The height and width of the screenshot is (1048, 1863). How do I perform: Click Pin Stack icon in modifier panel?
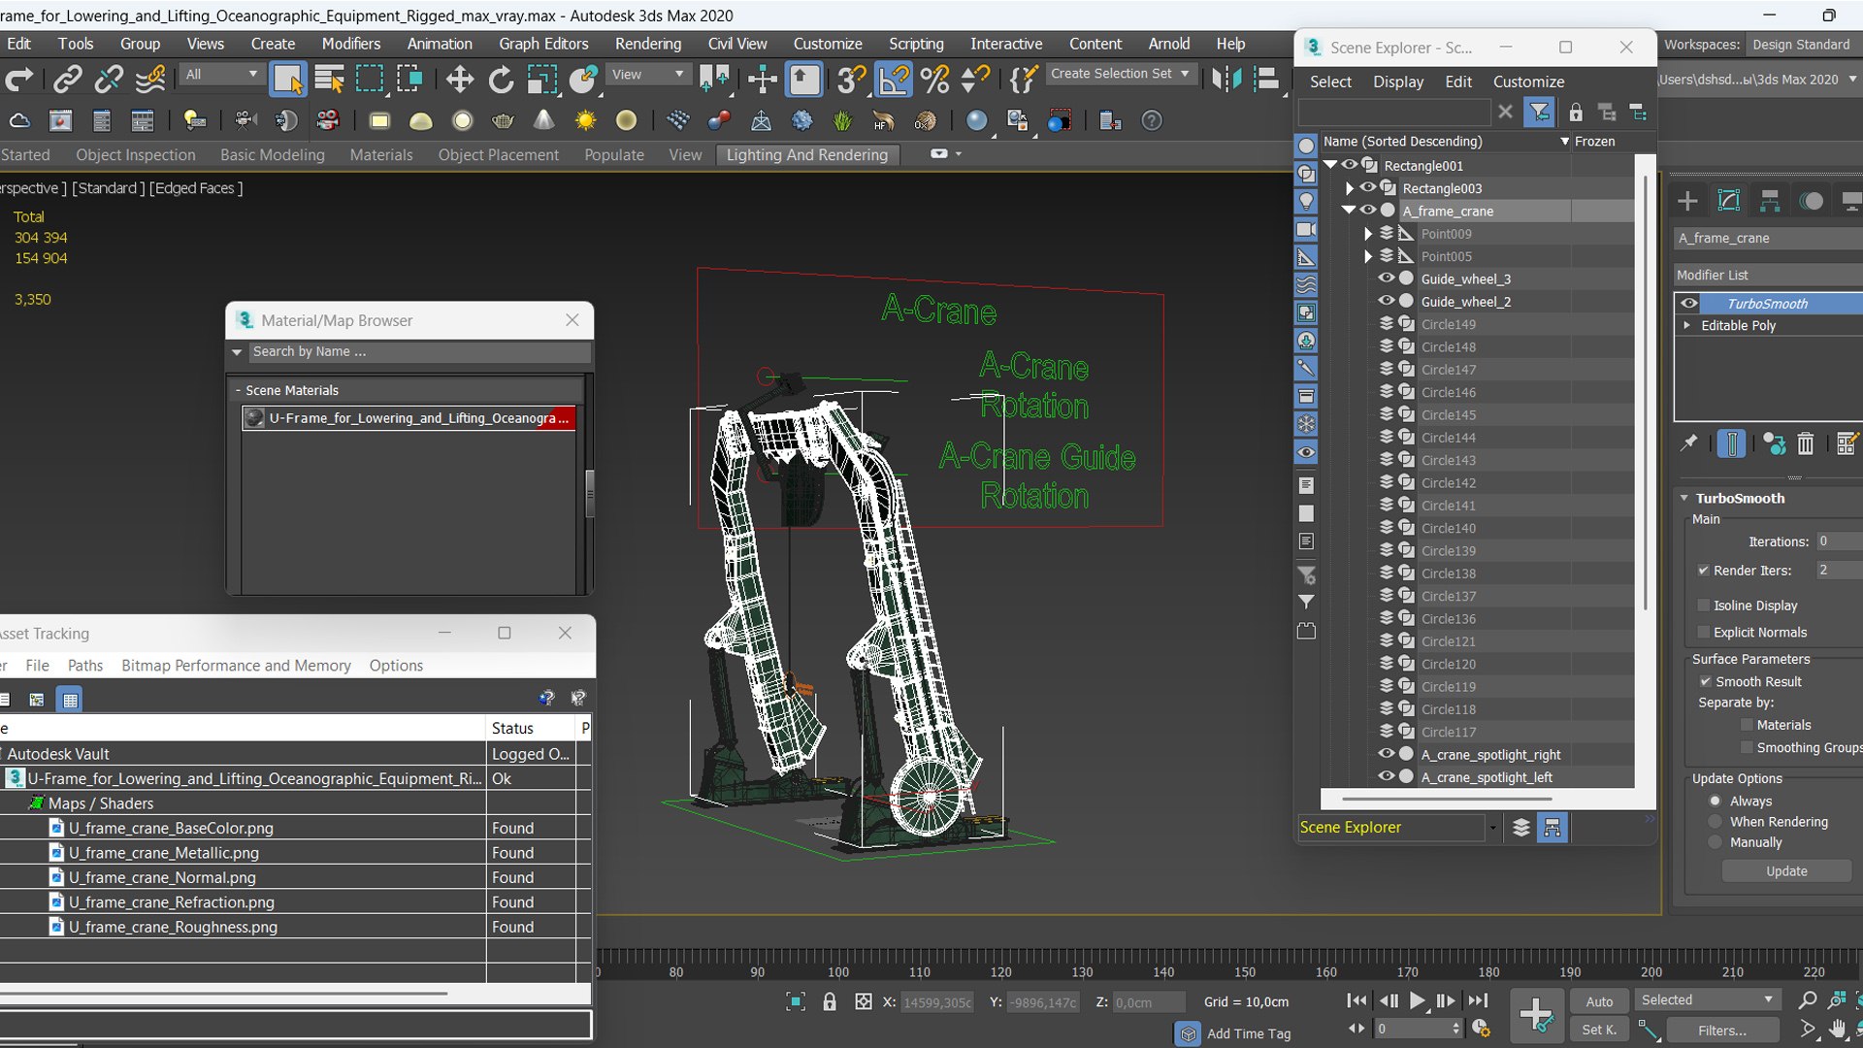tap(1689, 443)
